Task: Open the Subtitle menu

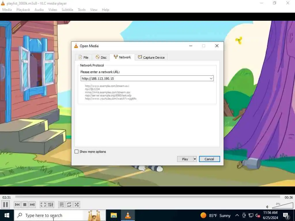Action: pos(67,10)
